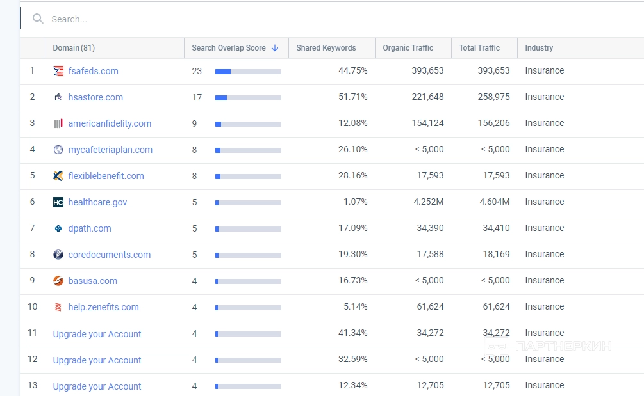This screenshot has height=396, width=644.
Task: Click Upgrade your Account in row 11
Action: click(x=97, y=334)
